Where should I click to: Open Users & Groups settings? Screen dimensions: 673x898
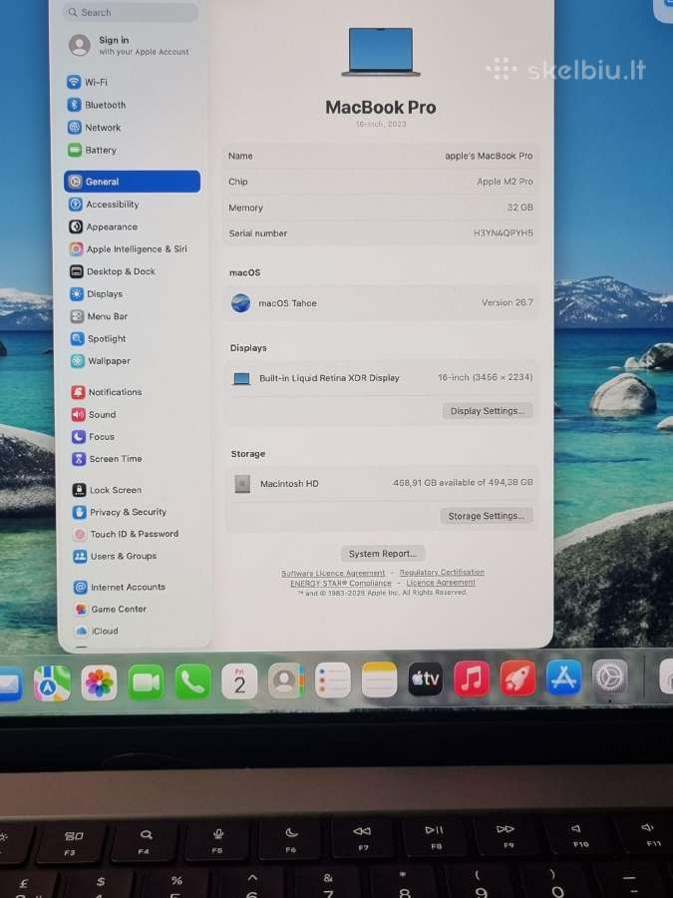tap(115, 556)
